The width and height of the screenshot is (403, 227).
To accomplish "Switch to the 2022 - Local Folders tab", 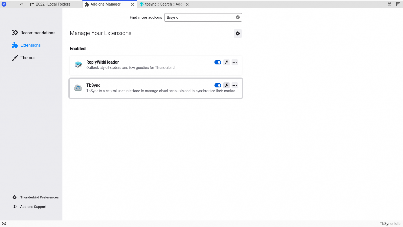I will click(55, 4).
